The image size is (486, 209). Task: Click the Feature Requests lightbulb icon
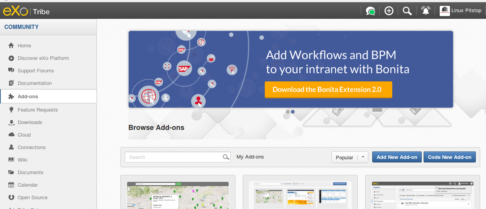click(11, 110)
